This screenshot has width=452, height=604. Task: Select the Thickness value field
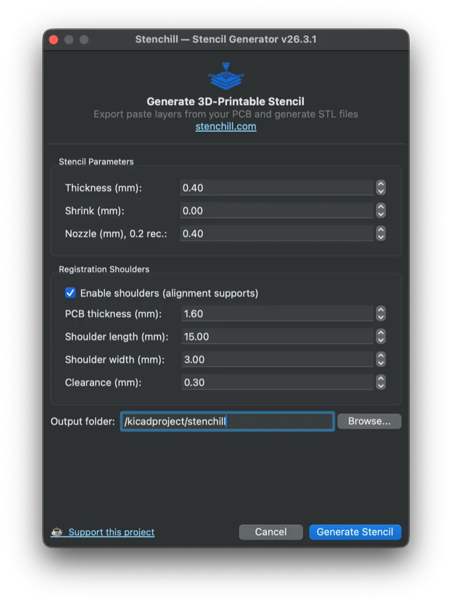pyautogui.click(x=274, y=187)
